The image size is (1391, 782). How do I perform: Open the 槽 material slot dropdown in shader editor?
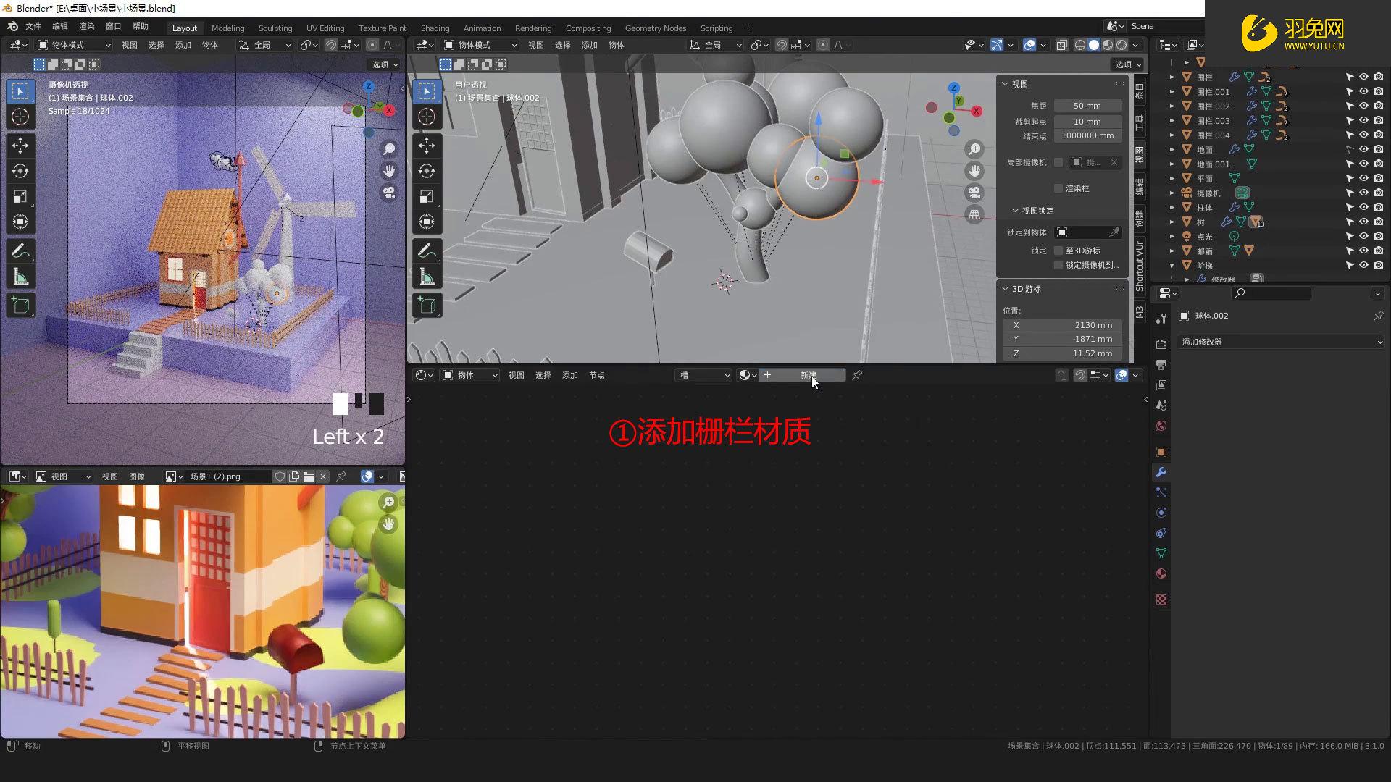click(x=703, y=375)
